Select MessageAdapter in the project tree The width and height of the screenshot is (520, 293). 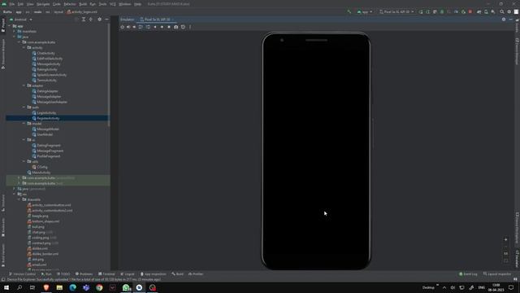(46, 96)
